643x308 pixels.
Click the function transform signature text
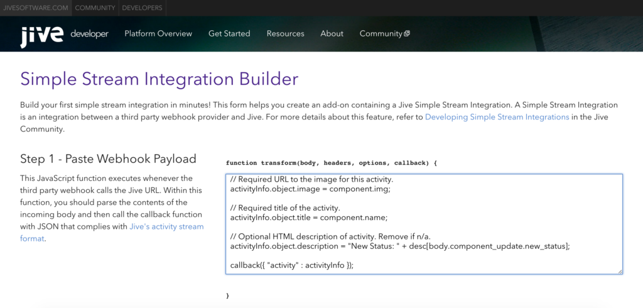[x=331, y=163]
